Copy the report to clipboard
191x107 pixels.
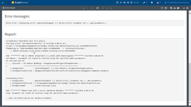tap(171, 8)
